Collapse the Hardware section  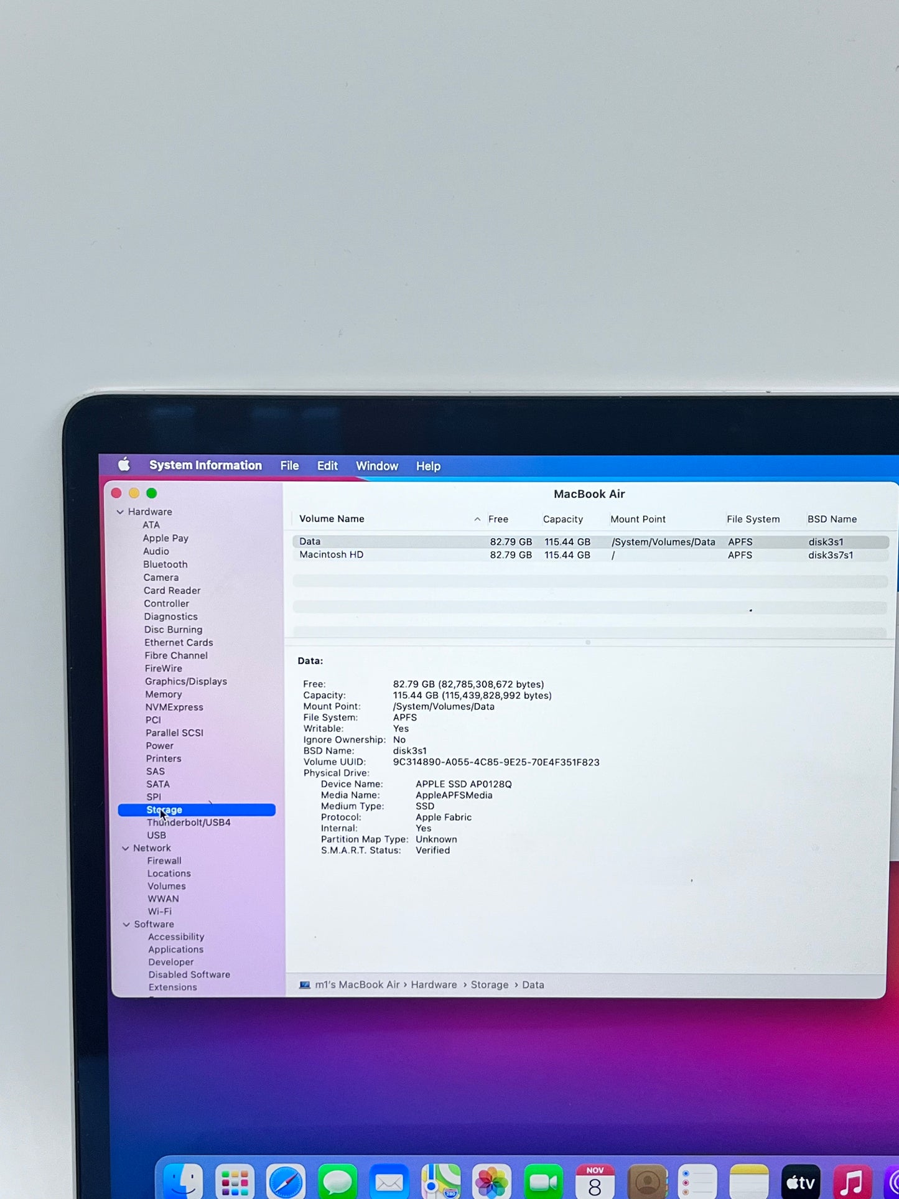pos(120,512)
